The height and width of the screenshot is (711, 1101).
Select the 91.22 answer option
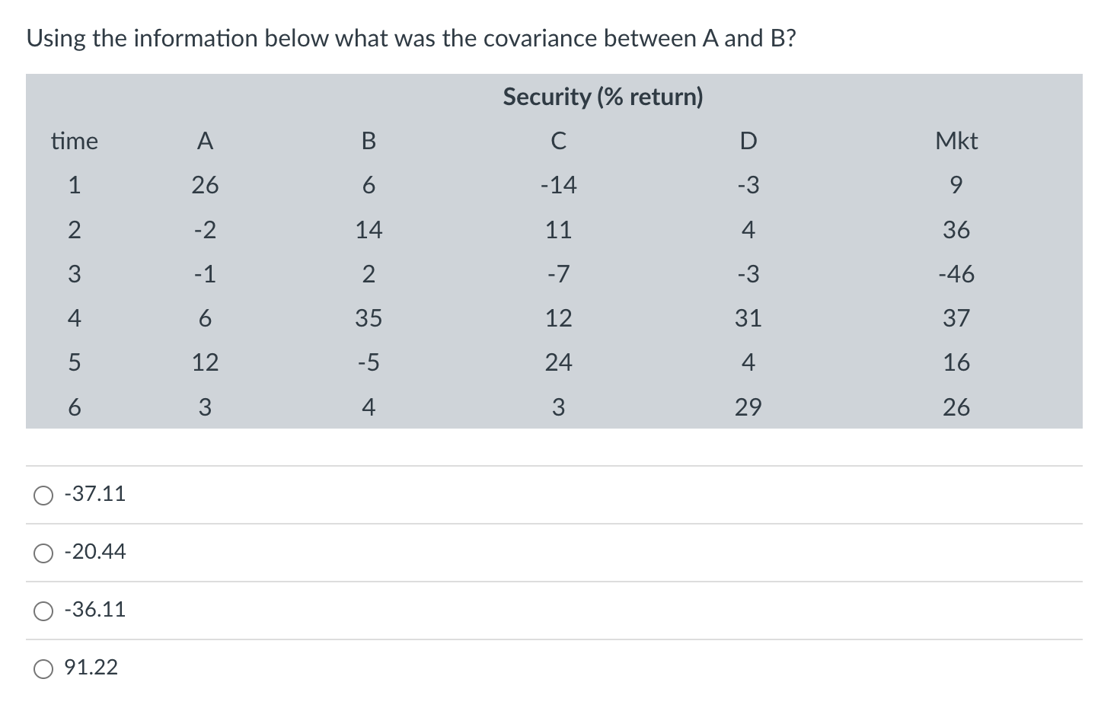(43, 668)
